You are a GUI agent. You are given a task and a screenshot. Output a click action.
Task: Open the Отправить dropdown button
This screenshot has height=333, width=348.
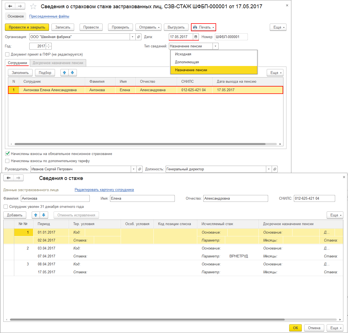[x=148, y=27]
